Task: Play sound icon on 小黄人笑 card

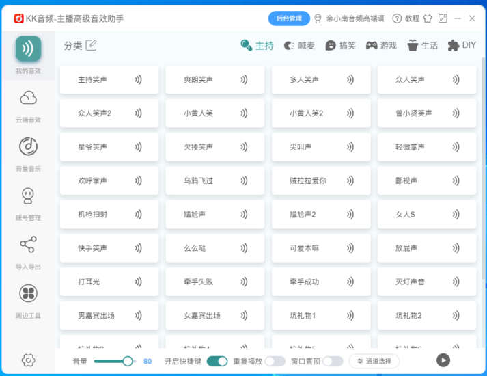Action: point(244,113)
